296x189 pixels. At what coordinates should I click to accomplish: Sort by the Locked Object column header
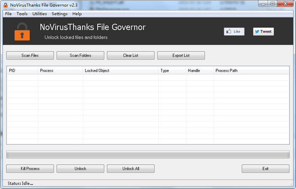point(120,70)
